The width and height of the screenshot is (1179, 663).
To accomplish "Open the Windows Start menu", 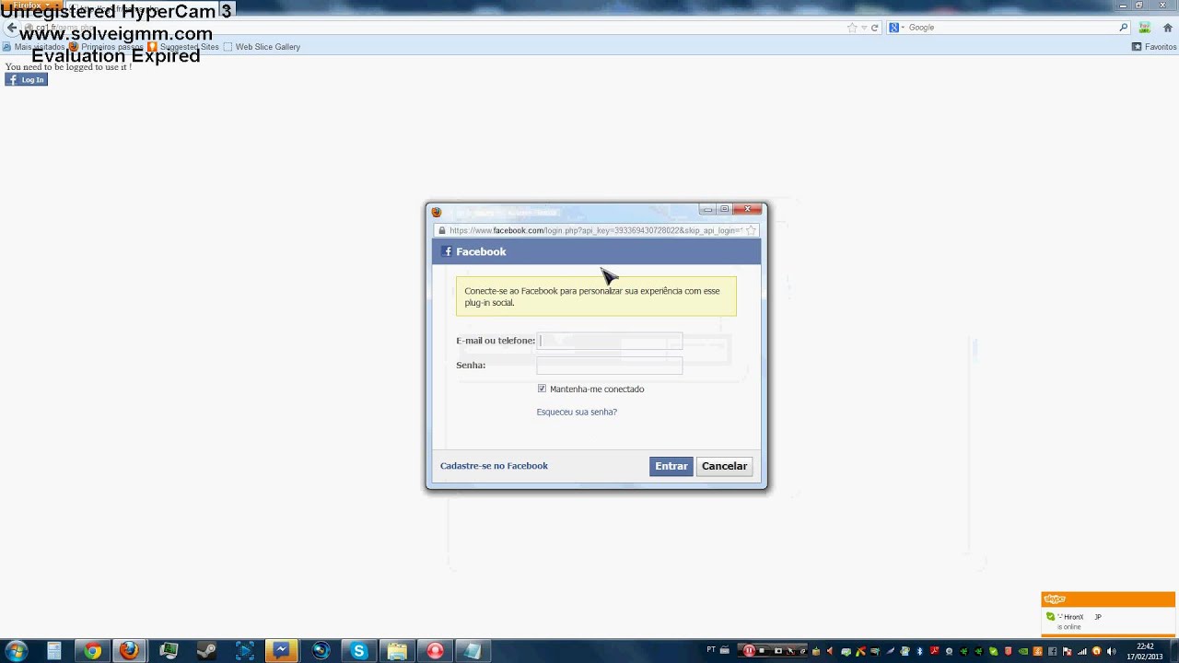I will (x=16, y=651).
